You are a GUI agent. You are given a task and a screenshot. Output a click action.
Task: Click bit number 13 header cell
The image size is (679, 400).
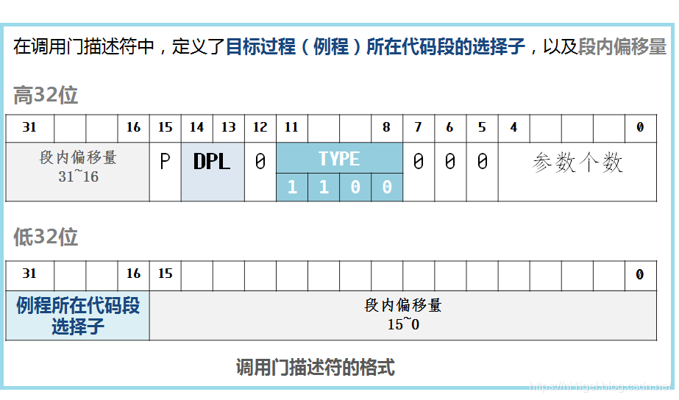229,128
